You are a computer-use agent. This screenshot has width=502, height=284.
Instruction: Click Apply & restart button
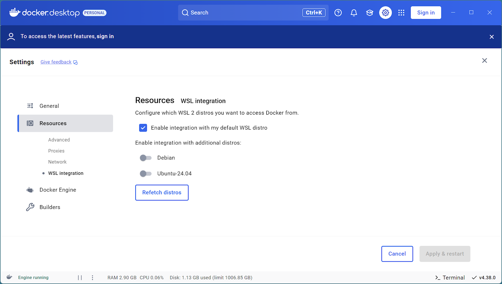(445, 254)
